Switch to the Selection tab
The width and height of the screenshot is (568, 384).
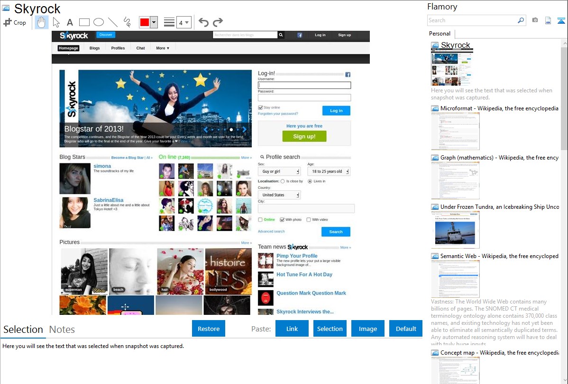23,330
